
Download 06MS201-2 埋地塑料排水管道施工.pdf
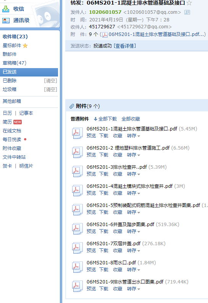click(104, 155)
